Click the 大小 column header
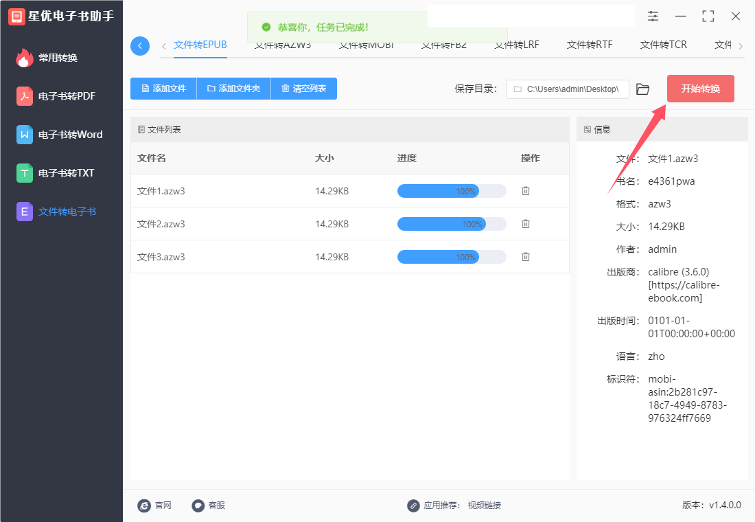This screenshot has width=755, height=522. click(x=325, y=158)
